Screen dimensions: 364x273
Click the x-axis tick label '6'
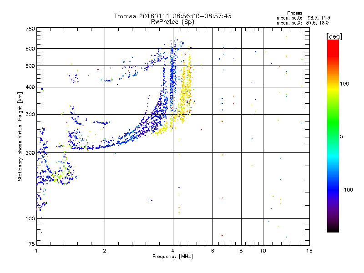(212, 251)
